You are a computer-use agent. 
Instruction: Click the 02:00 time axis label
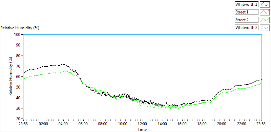click(x=43, y=124)
